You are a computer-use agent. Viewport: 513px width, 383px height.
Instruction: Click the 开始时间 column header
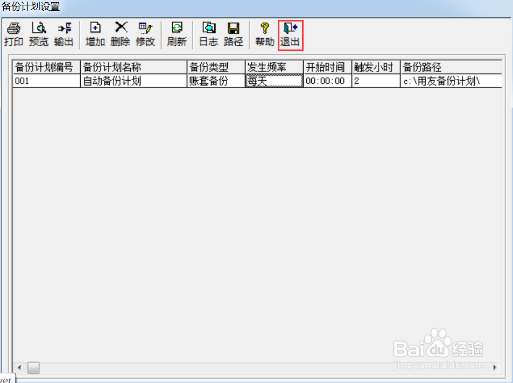click(328, 67)
